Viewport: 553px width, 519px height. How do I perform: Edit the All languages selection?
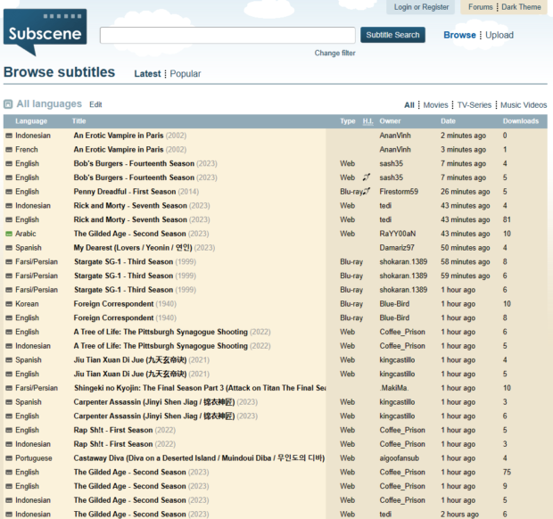[95, 104]
